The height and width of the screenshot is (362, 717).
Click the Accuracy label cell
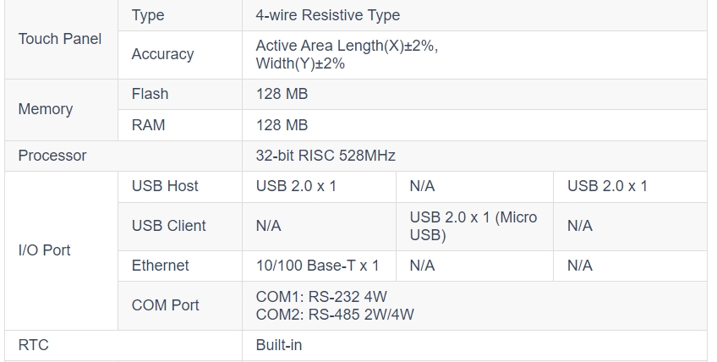(180, 54)
